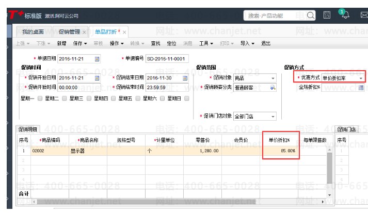Viewport: 368px width, 213px height.
Task: Close the 促销管理 tab
Action: pyautogui.click(x=84, y=32)
